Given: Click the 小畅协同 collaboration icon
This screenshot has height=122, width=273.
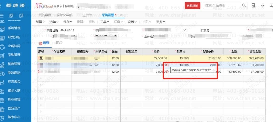Looking at the screenshot, I should pyautogui.click(x=2, y=46).
